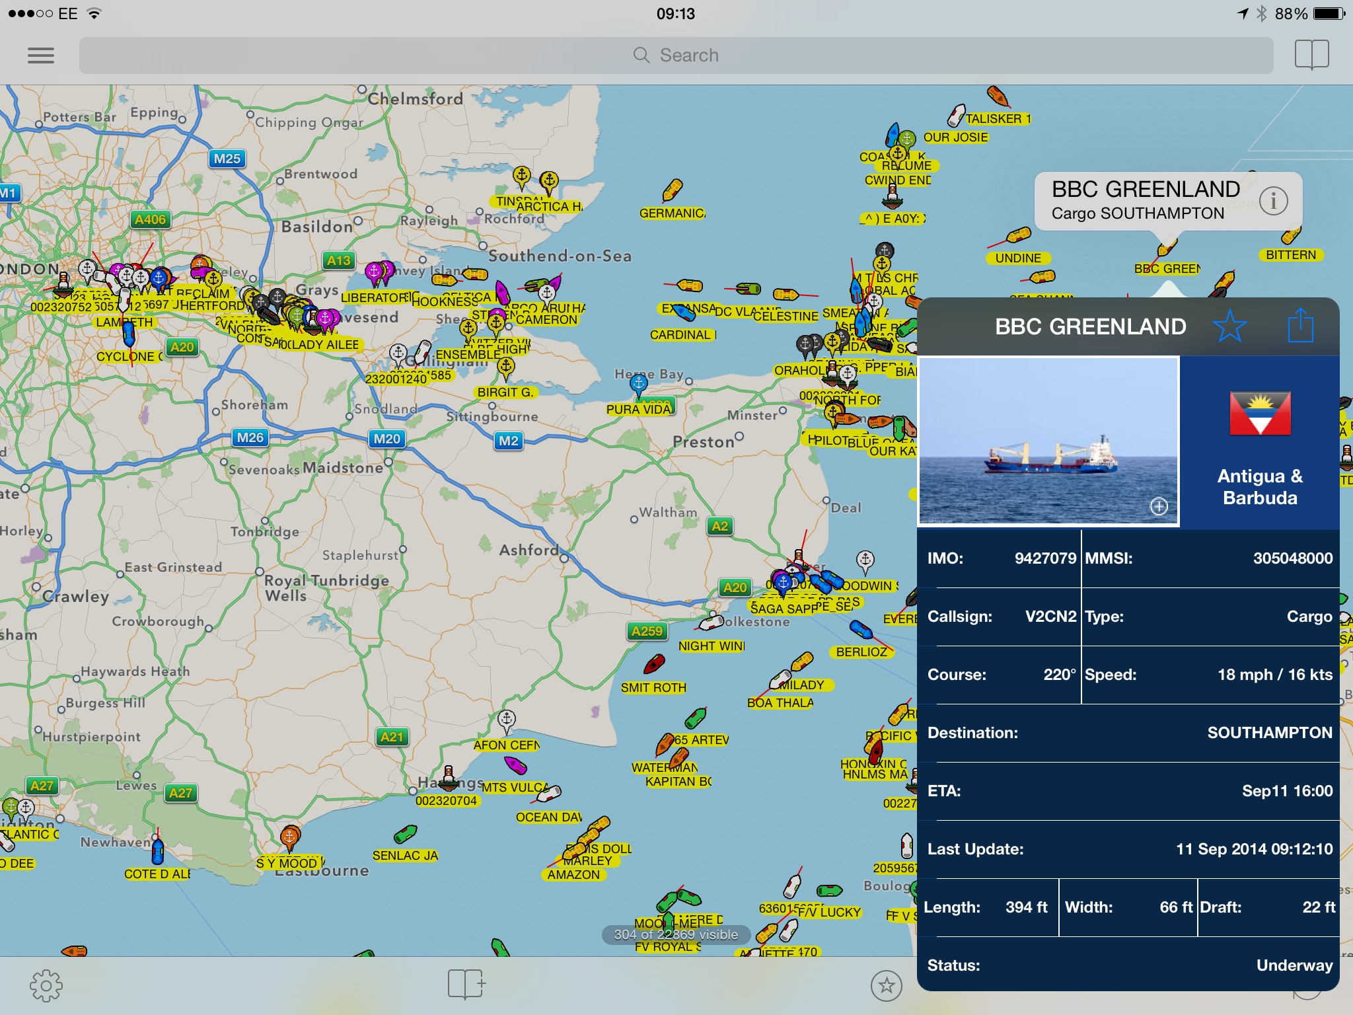Select the SENLAC JA green vessel
1353x1015 pixels.
405,835
